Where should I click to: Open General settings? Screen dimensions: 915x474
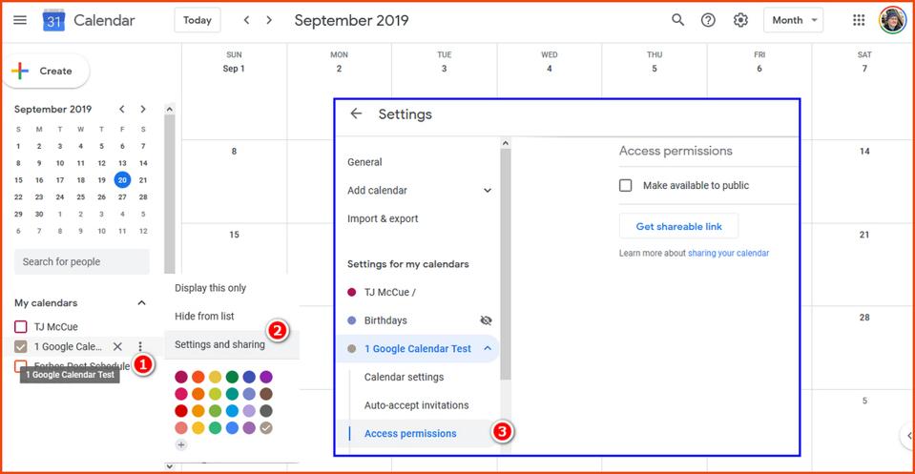pyautogui.click(x=364, y=162)
